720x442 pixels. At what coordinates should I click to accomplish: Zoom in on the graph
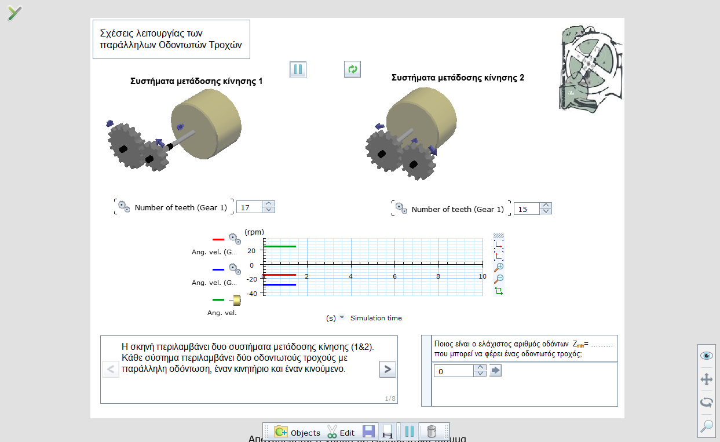coord(499,266)
